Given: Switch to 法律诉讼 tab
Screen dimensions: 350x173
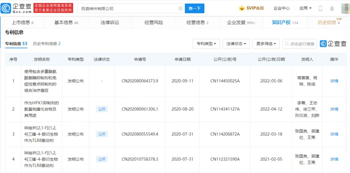Looking at the screenshot, I should [110, 22].
